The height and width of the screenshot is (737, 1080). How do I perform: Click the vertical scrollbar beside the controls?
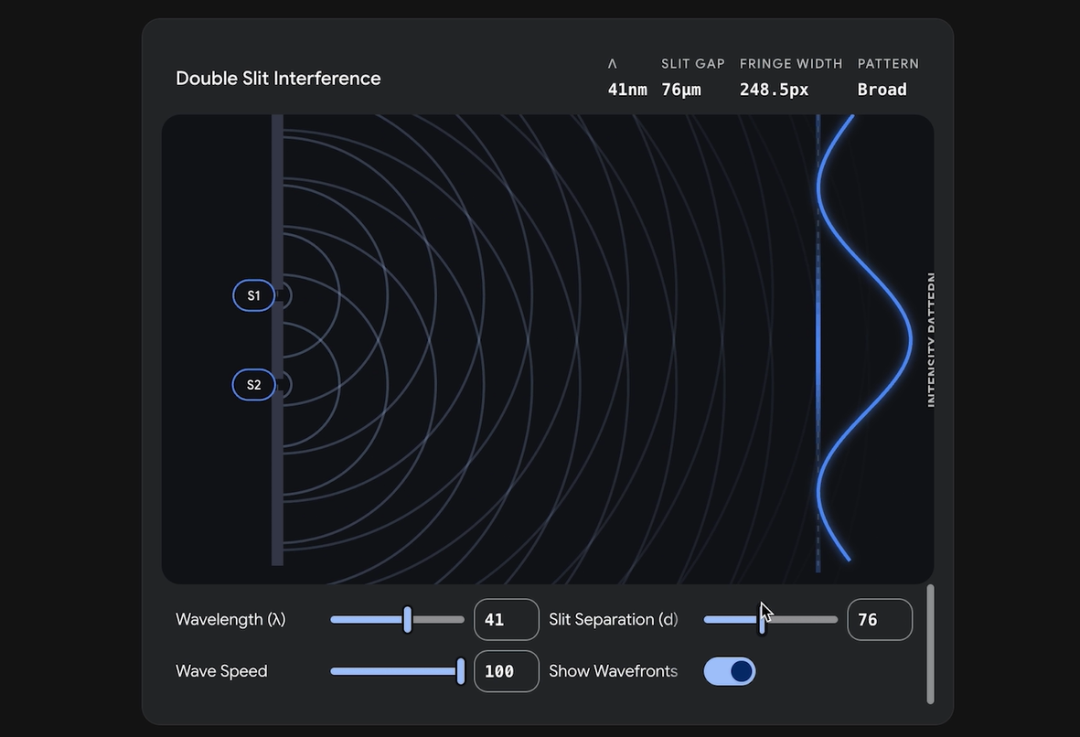point(930,644)
